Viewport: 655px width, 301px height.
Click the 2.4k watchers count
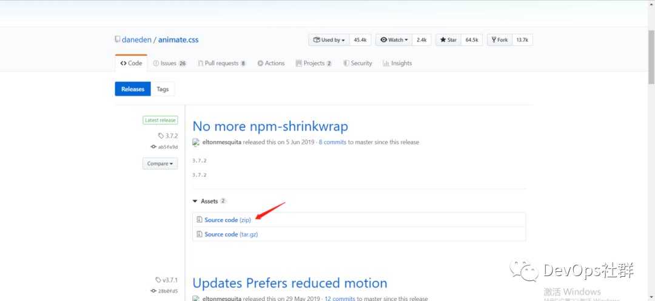pyautogui.click(x=422, y=40)
